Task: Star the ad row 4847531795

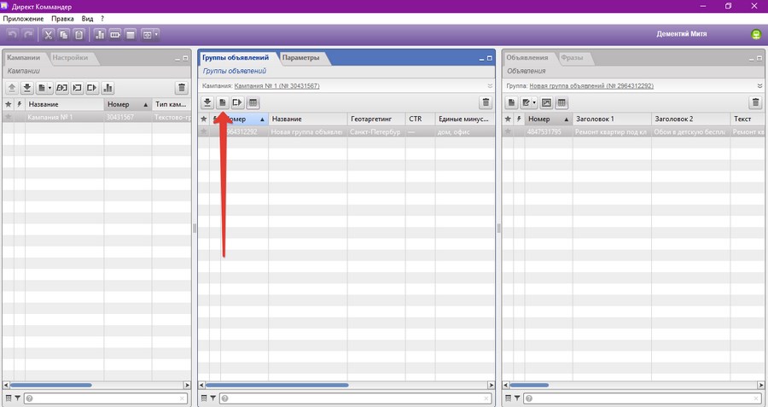Action: (x=508, y=131)
